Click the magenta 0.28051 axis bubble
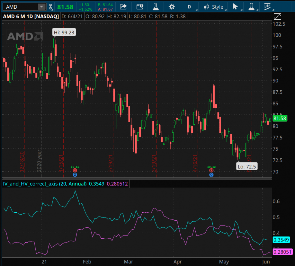Screen dimensions: 295x266 282,252
